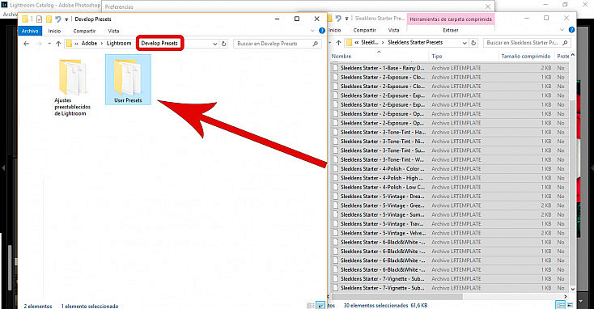This screenshot has height=309, width=594.
Task: Expand the address bar history in Sleeklens window
Action: [465, 43]
